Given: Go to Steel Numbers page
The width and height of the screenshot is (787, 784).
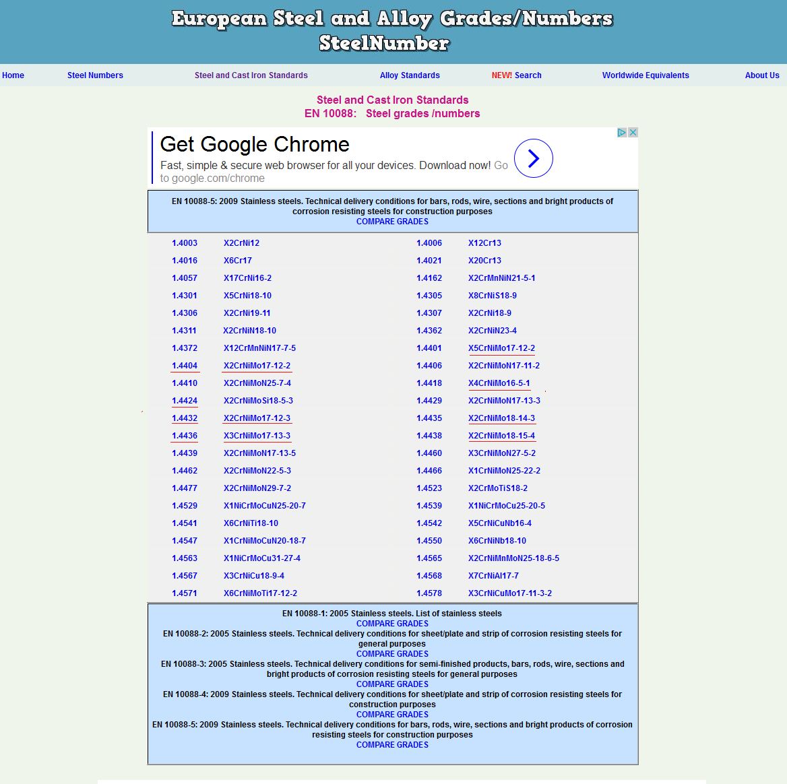Looking at the screenshot, I should coord(95,75).
